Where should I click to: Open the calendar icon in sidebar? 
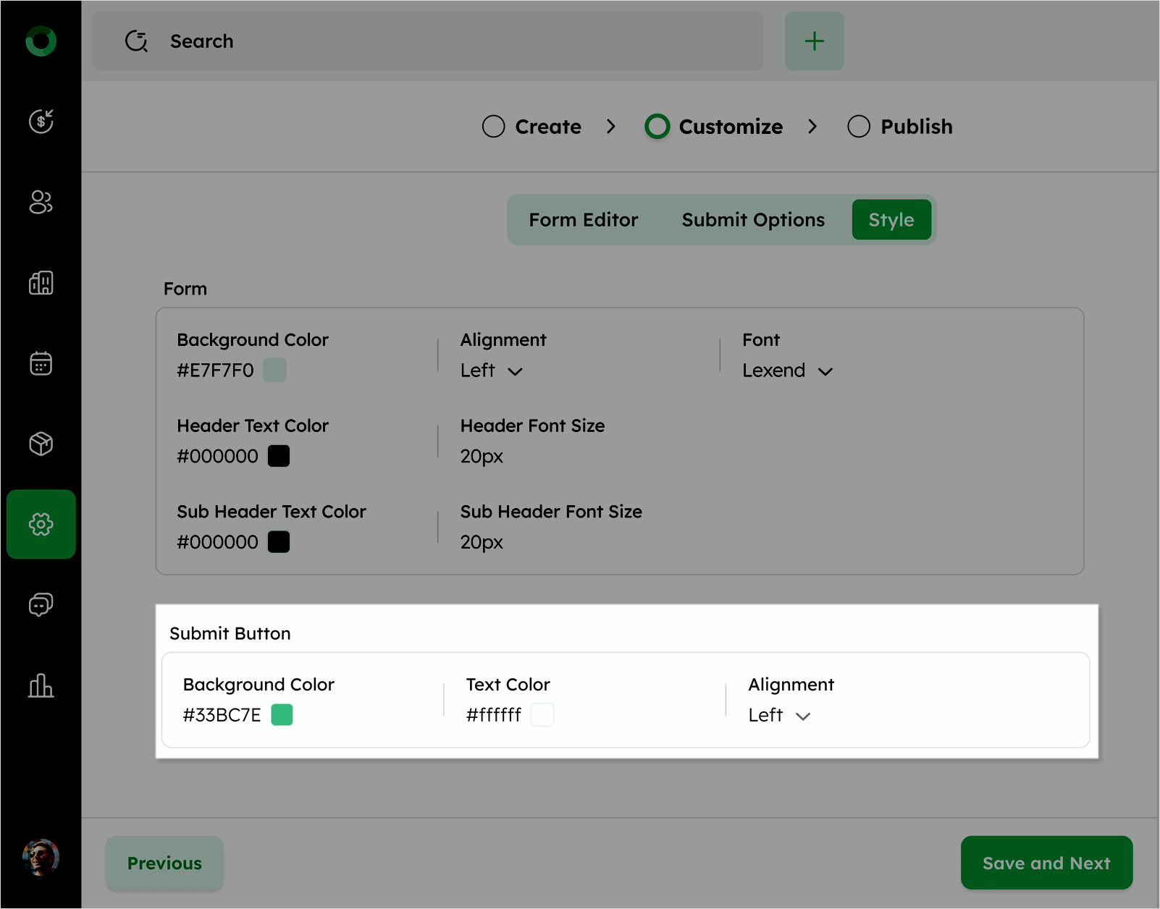pos(41,363)
